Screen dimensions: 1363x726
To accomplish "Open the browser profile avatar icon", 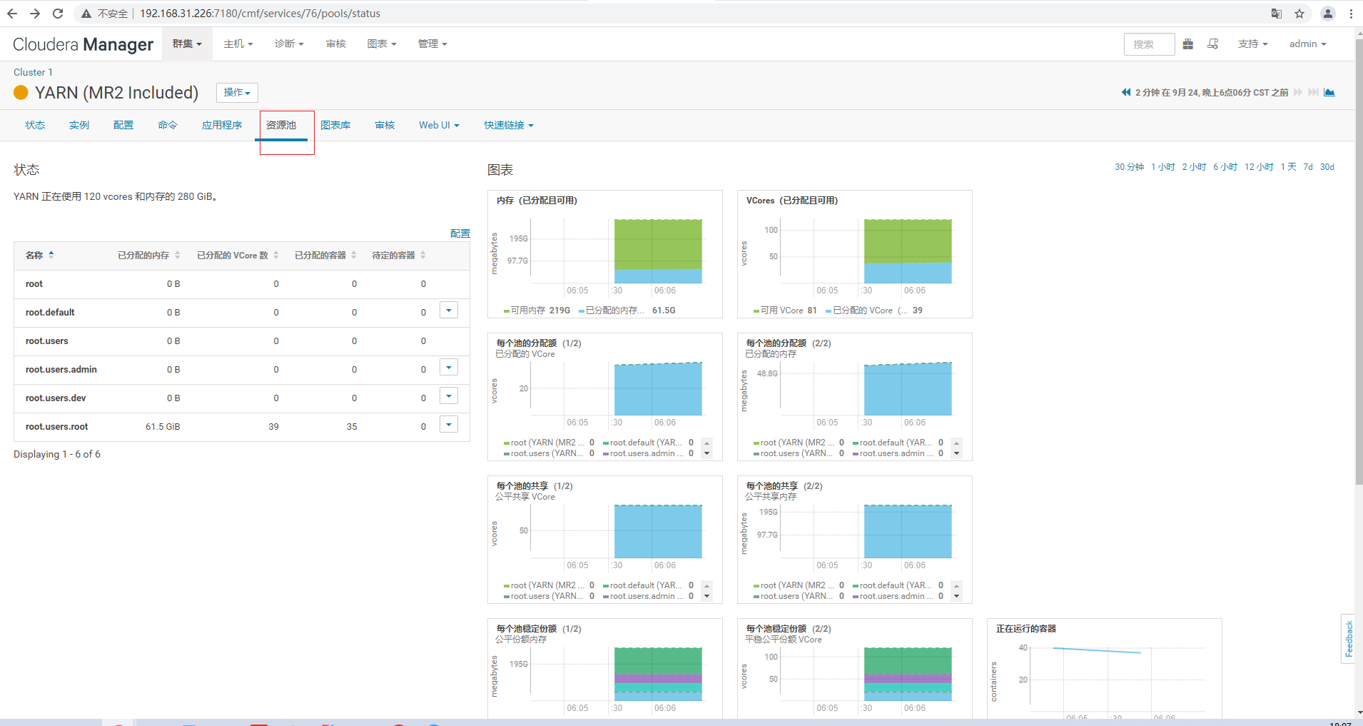I will pyautogui.click(x=1328, y=14).
